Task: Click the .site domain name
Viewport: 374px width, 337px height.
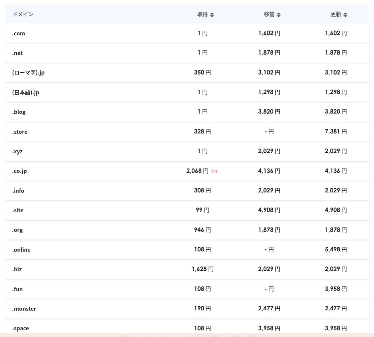Action: [x=18, y=210]
